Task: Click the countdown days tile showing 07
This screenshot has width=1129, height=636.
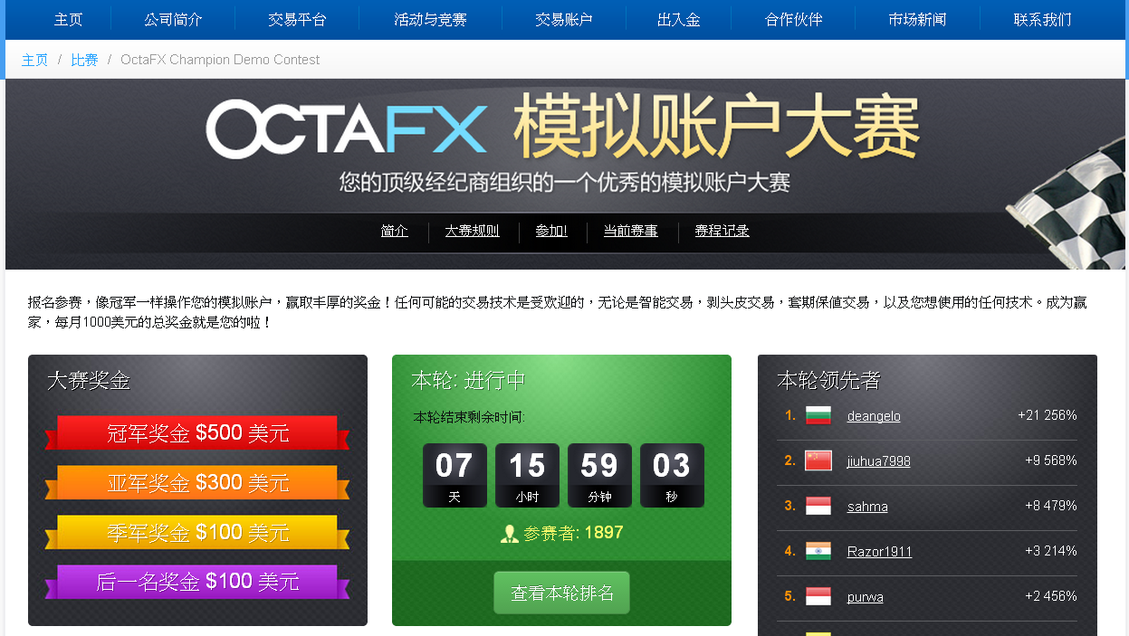Action: click(454, 475)
